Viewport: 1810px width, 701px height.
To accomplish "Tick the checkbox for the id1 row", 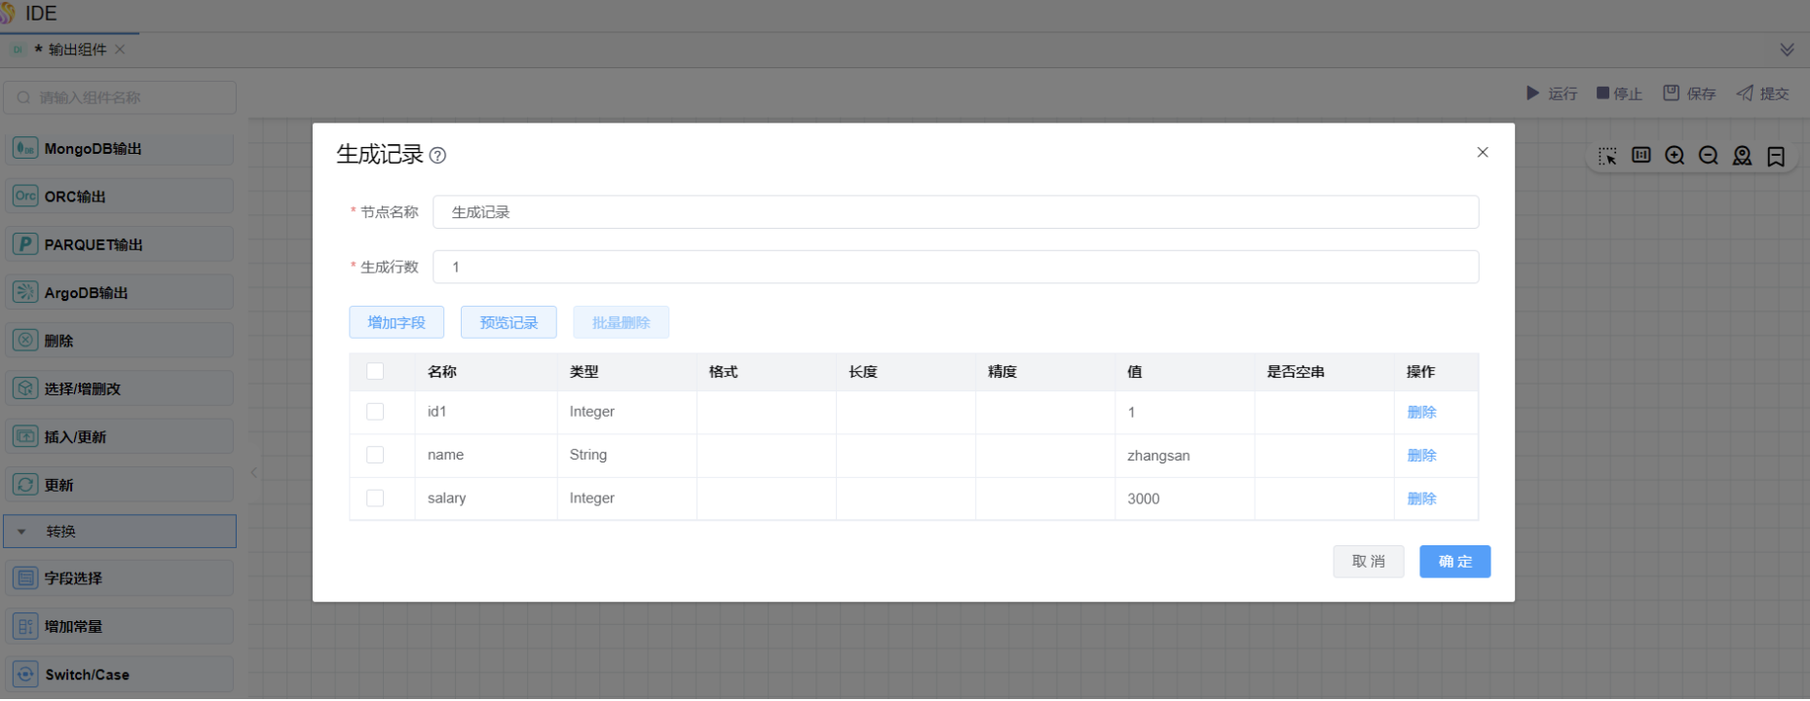I will point(375,412).
